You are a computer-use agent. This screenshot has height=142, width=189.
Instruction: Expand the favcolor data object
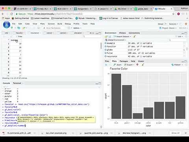point(106,47)
